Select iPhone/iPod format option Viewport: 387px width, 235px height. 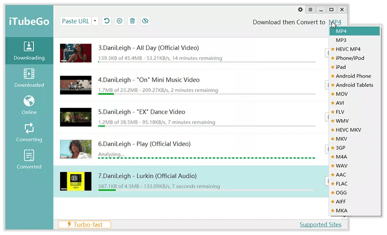pos(354,58)
